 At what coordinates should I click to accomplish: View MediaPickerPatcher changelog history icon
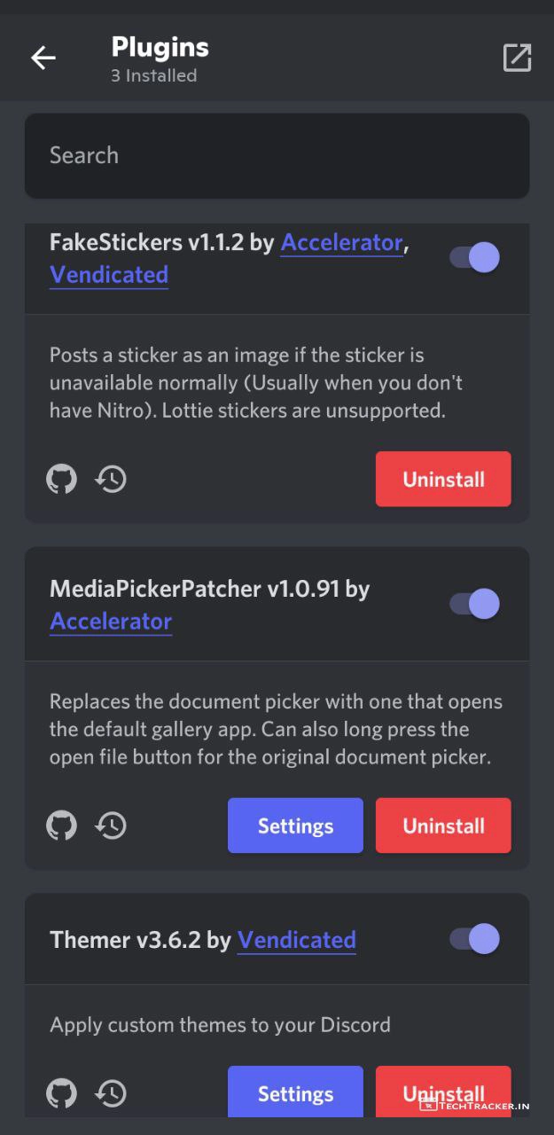click(112, 826)
